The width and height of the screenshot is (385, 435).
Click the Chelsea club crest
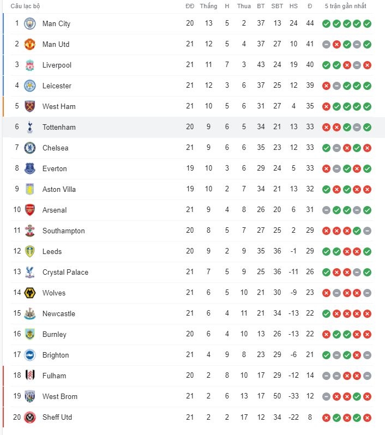pyautogui.click(x=29, y=148)
